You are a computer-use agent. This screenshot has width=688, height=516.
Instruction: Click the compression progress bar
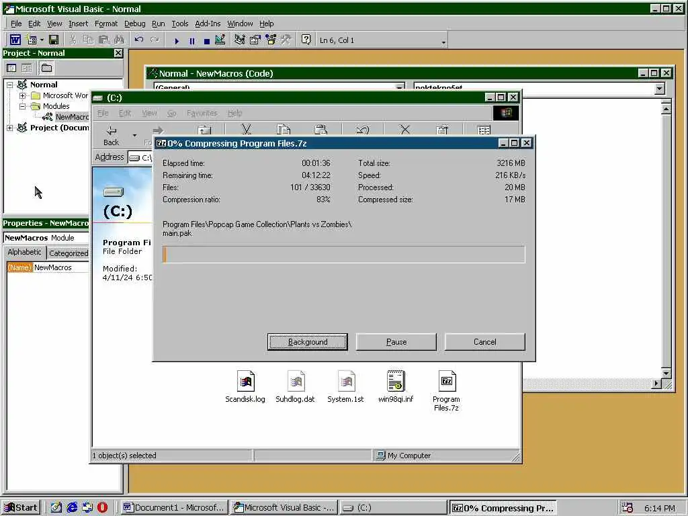coord(344,255)
